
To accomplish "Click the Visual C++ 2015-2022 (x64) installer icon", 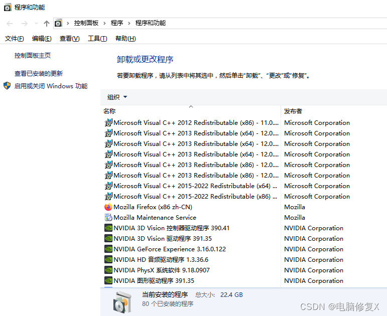I will click(108, 186).
